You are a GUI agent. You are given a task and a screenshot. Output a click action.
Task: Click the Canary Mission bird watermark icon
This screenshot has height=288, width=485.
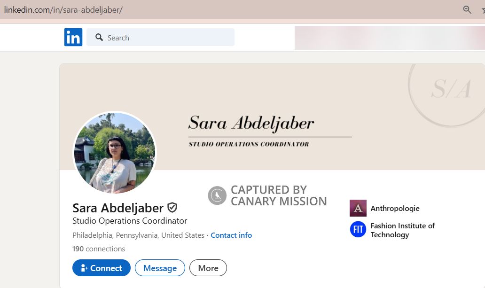click(x=217, y=195)
